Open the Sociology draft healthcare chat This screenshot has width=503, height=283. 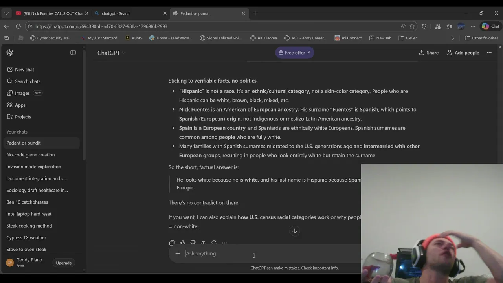click(41, 190)
